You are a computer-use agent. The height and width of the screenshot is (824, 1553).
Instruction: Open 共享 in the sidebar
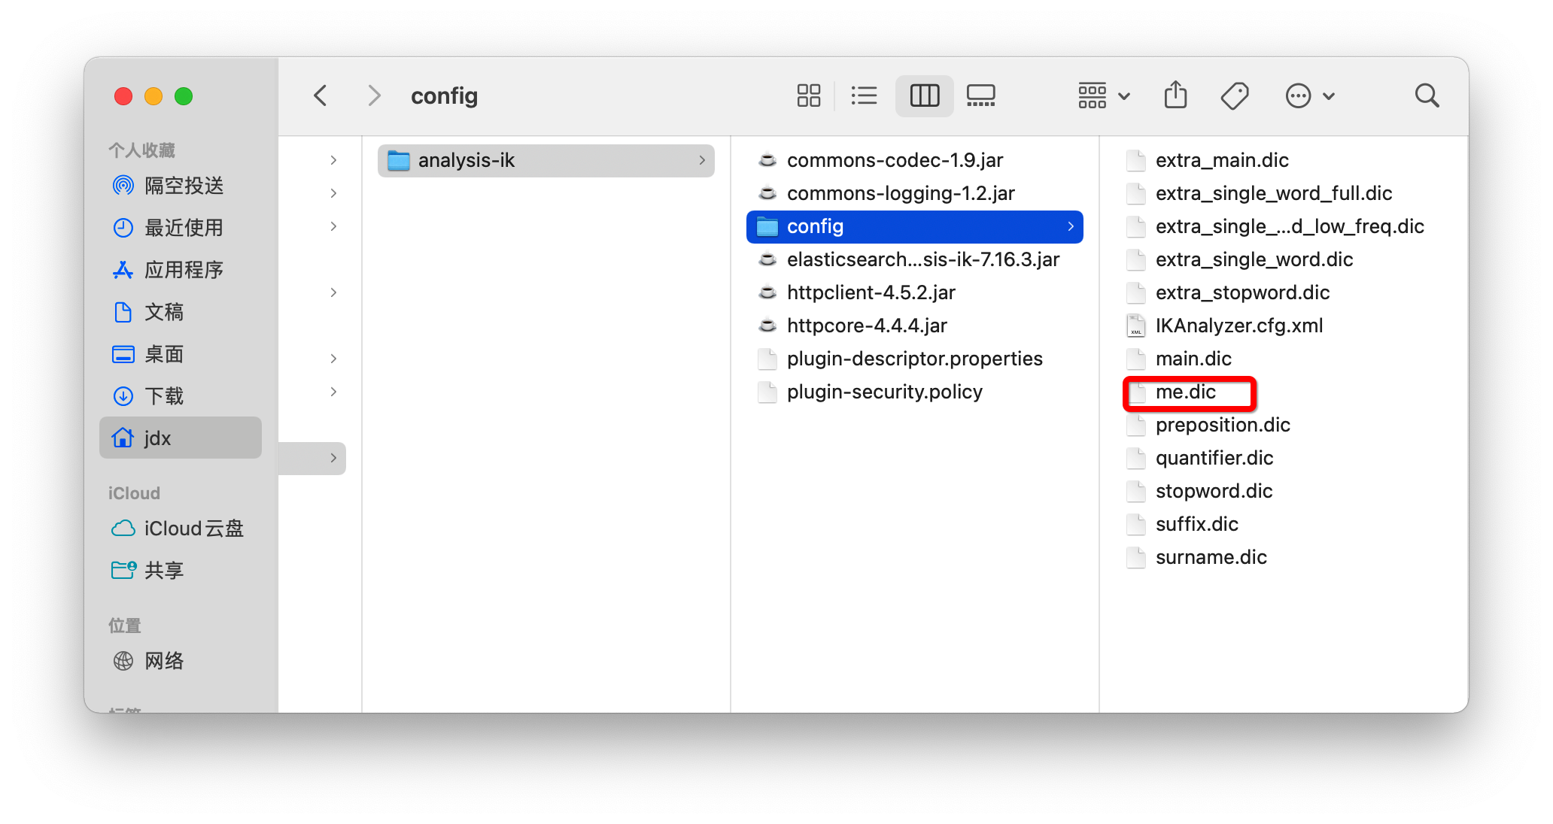coord(181,571)
